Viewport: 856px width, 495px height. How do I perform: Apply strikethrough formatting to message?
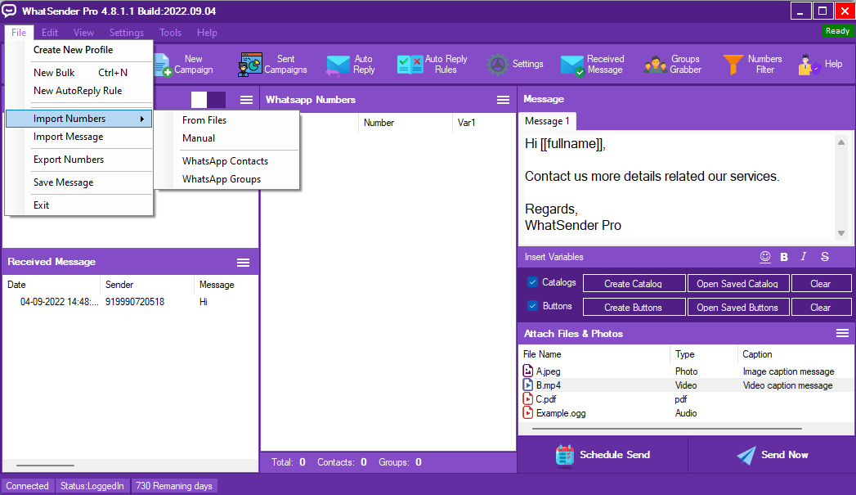pos(825,257)
